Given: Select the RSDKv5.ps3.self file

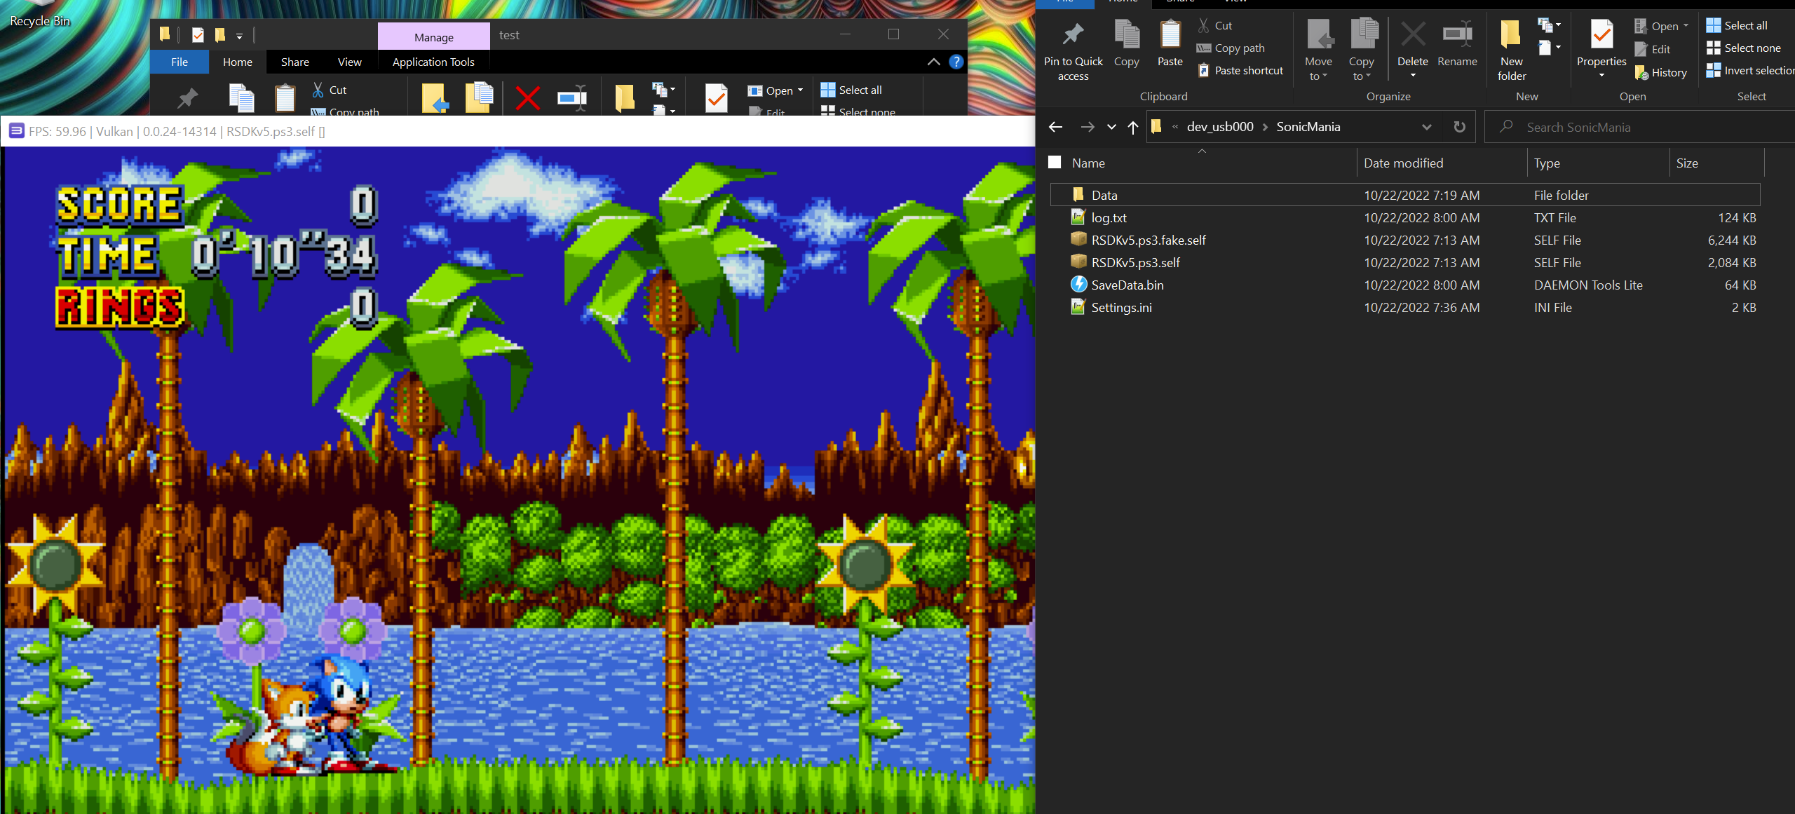Looking at the screenshot, I should coord(1405,262).
